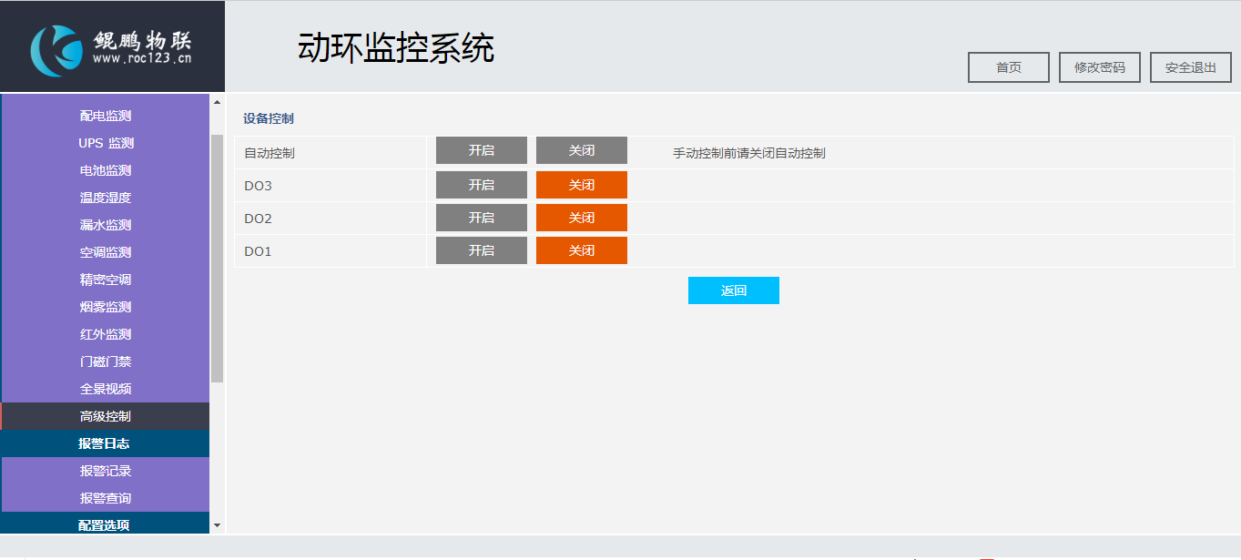Select UPS 监测 from the sidebar
The image size is (1241, 560).
105,142
